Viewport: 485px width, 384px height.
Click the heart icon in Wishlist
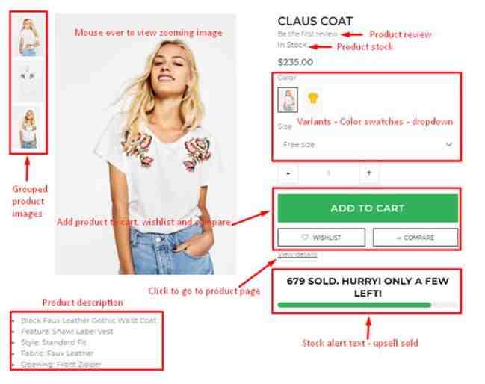coord(305,237)
